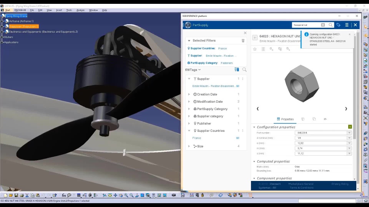The height and width of the screenshot is (207, 369).
Task: Select Propulsion node in specification tree
Action: pyautogui.click(x=23, y=26)
